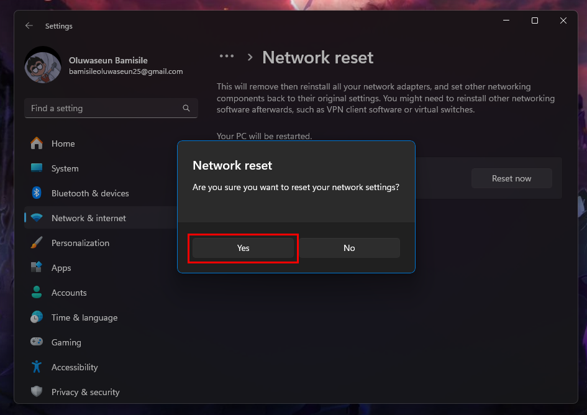
Task: Click the Bluetooth icon in sidebar
Action: 37,193
